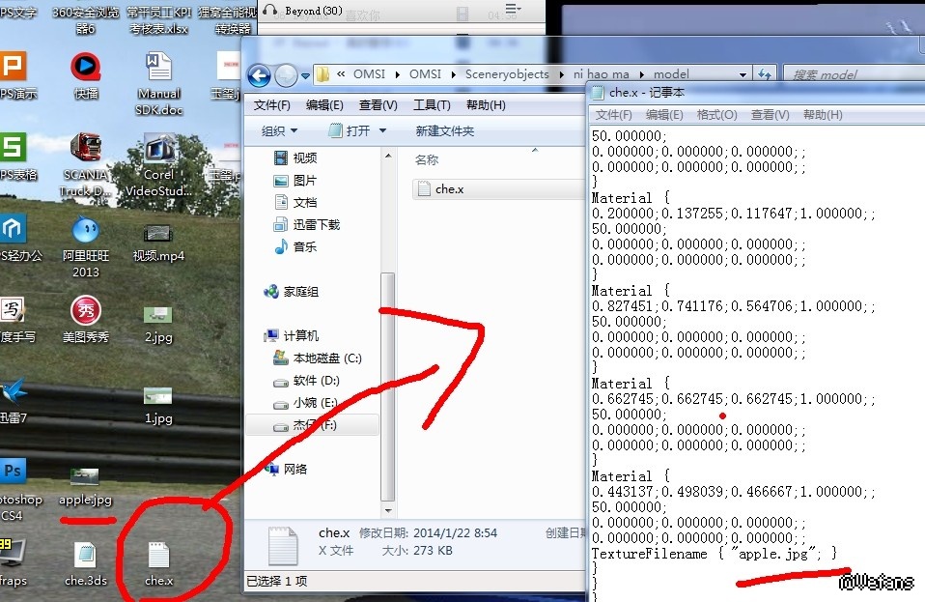Open the Corel VideoStudio desktop shortcut

click(158, 165)
